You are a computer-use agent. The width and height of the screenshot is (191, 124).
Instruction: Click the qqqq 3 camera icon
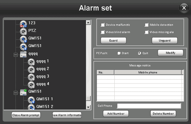click(31, 77)
